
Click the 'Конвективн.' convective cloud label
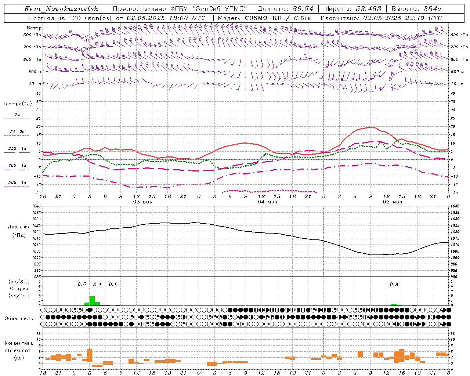(x=19, y=343)
